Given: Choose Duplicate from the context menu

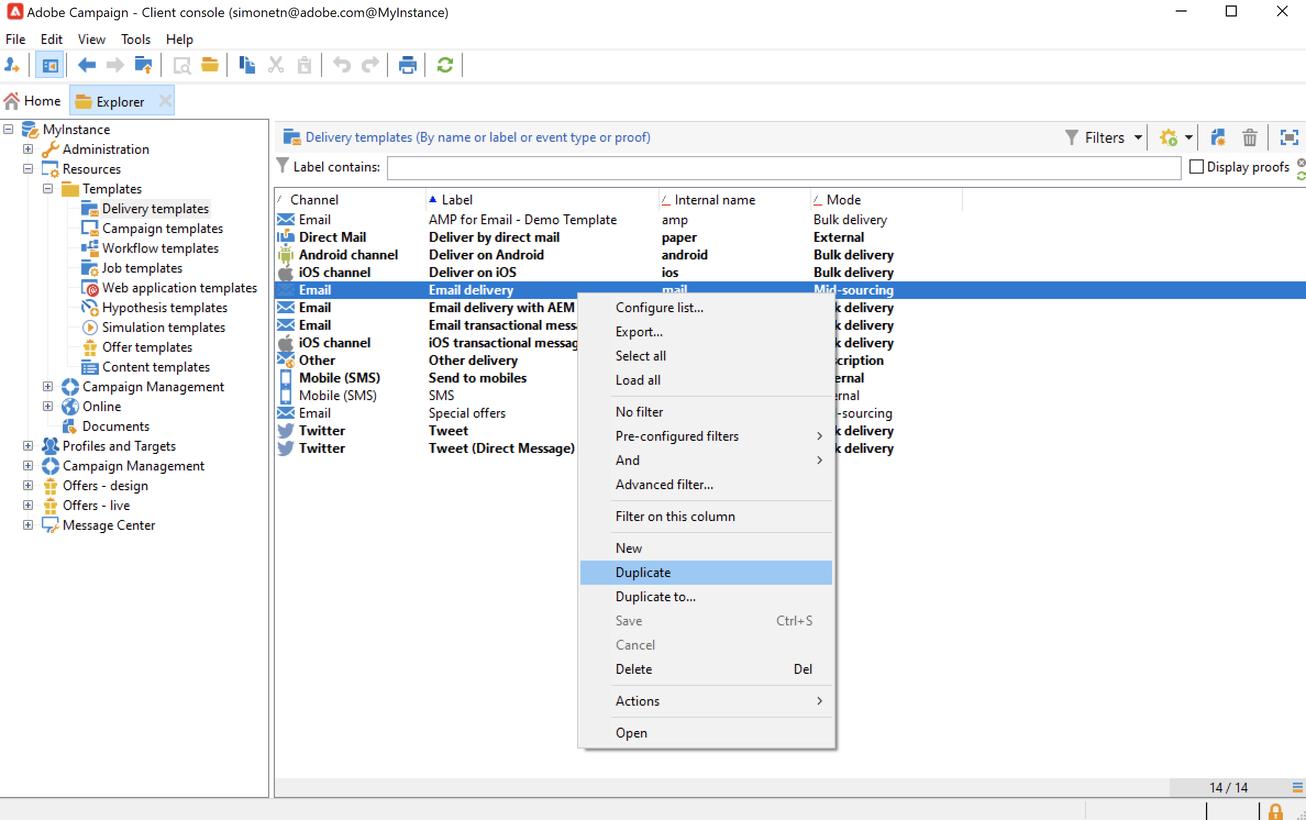Looking at the screenshot, I should [x=643, y=572].
